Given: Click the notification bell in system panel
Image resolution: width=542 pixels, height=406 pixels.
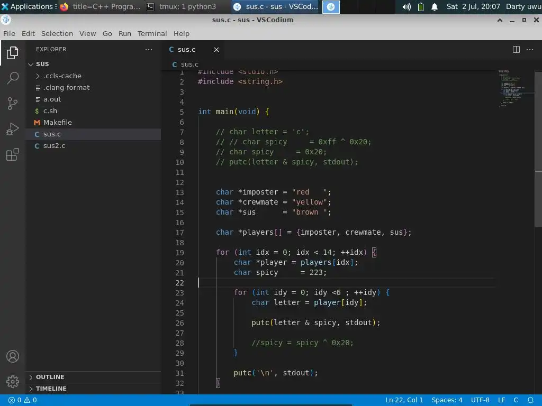Looking at the screenshot, I should (x=435, y=6).
